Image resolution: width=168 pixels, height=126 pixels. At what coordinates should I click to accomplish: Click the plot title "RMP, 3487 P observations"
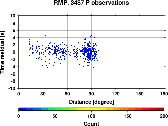(91, 3)
